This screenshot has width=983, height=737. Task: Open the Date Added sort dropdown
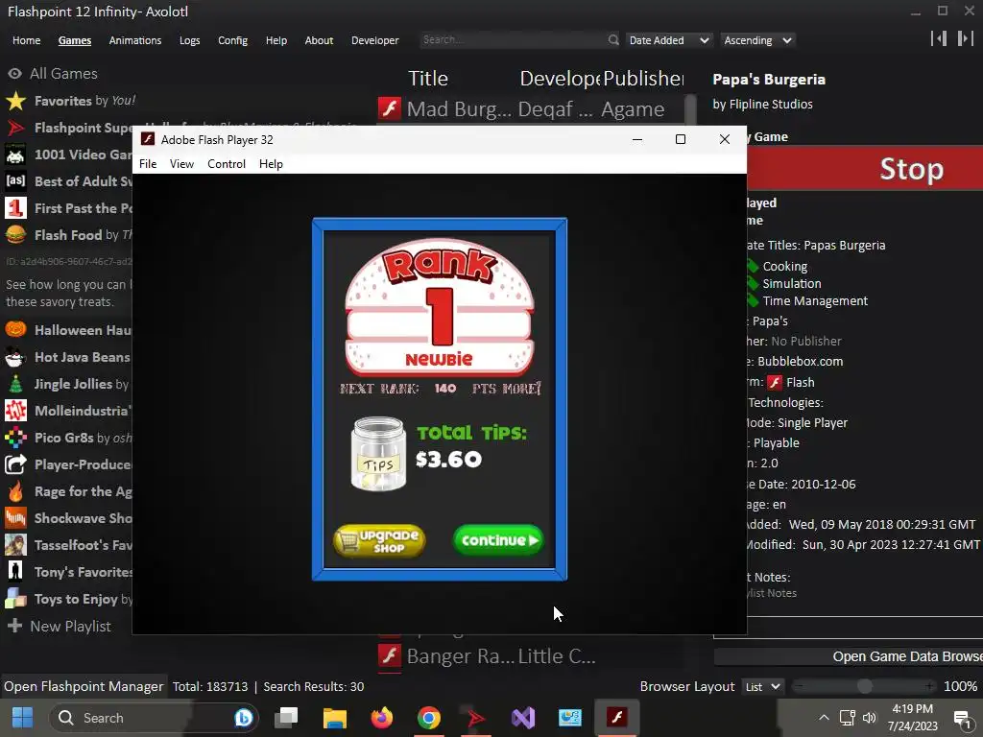coord(669,40)
